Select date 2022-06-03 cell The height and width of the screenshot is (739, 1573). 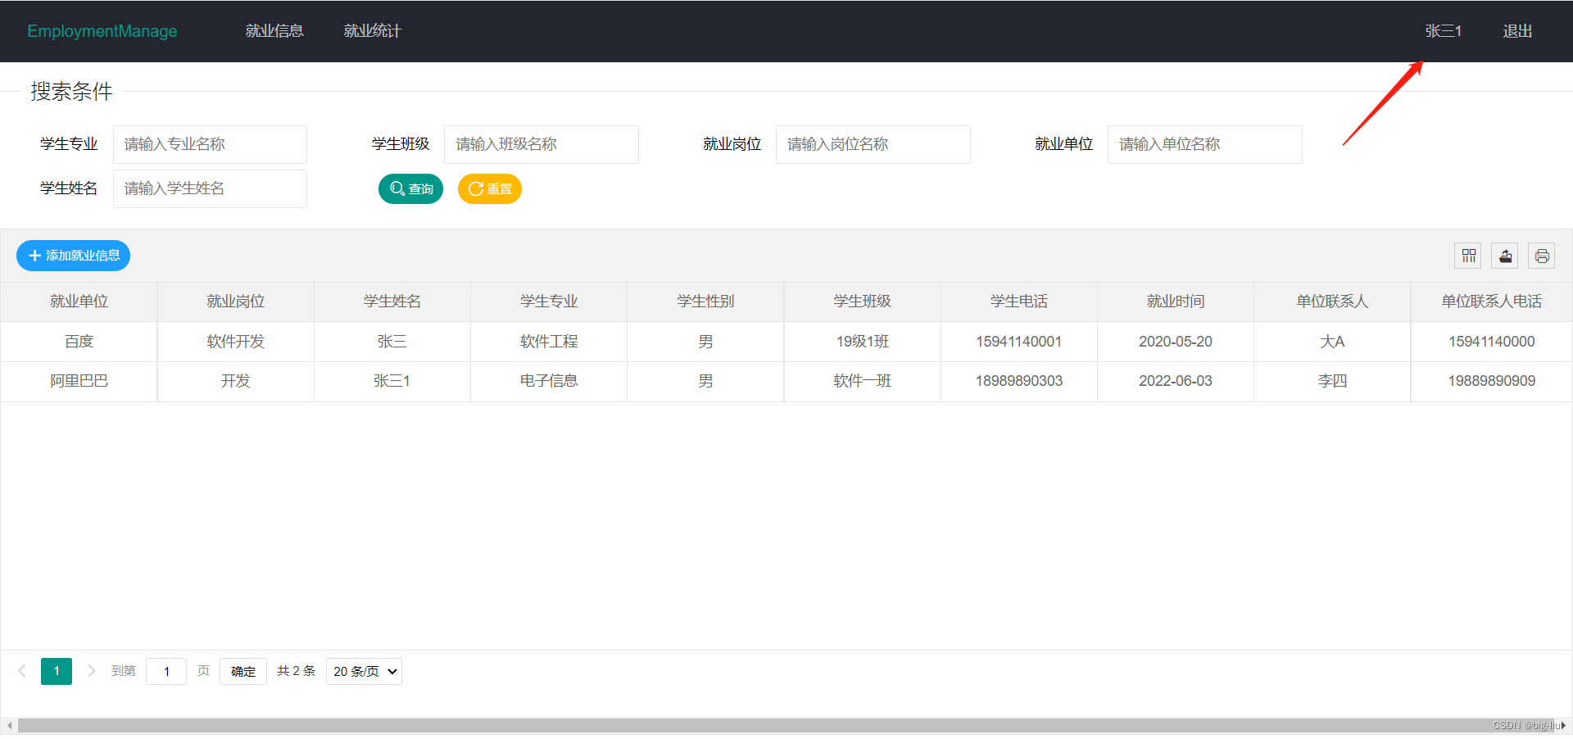[1176, 381]
